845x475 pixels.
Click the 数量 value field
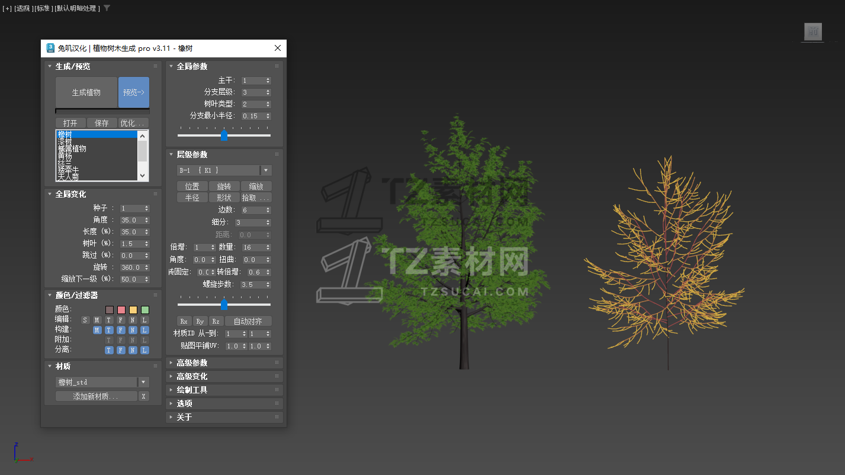point(253,247)
